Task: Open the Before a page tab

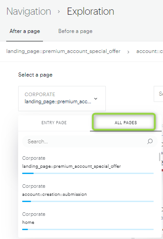Action: click(75, 31)
